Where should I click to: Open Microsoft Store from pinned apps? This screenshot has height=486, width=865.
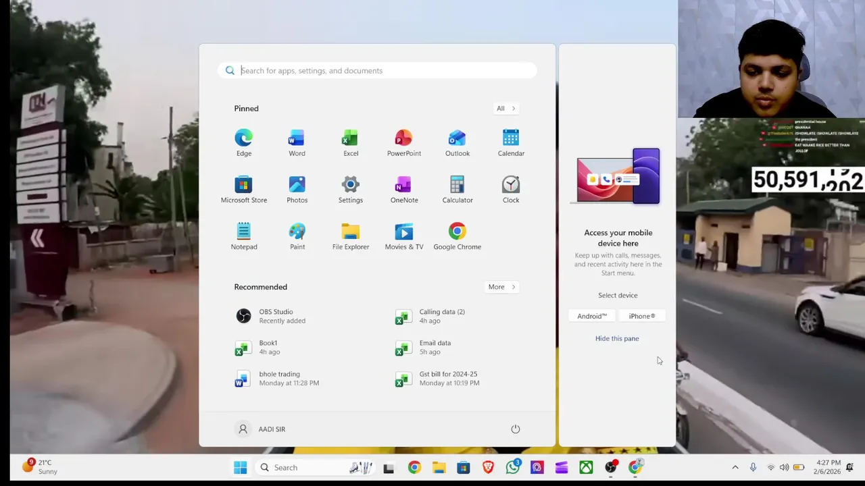[244, 190]
